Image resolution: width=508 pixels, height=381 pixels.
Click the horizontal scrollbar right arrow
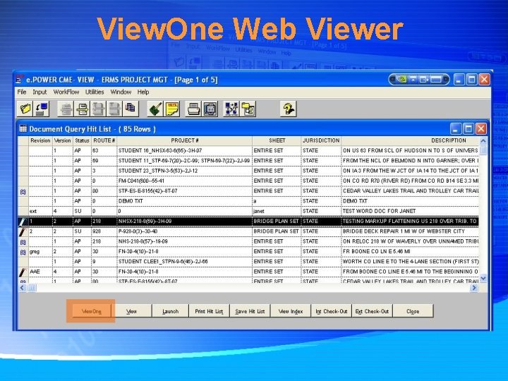pos(474,288)
